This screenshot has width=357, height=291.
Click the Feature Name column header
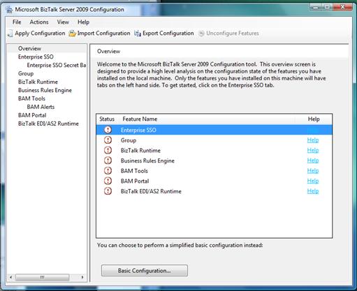[x=207, y=119]
